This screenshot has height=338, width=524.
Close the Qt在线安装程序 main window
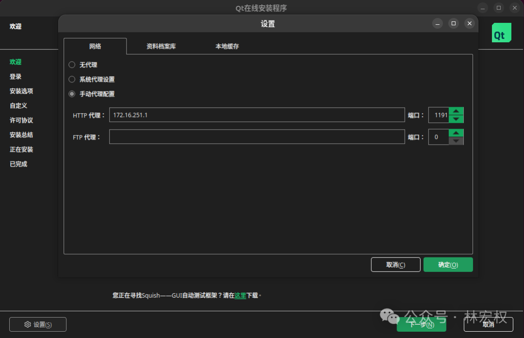click(515, 8)
